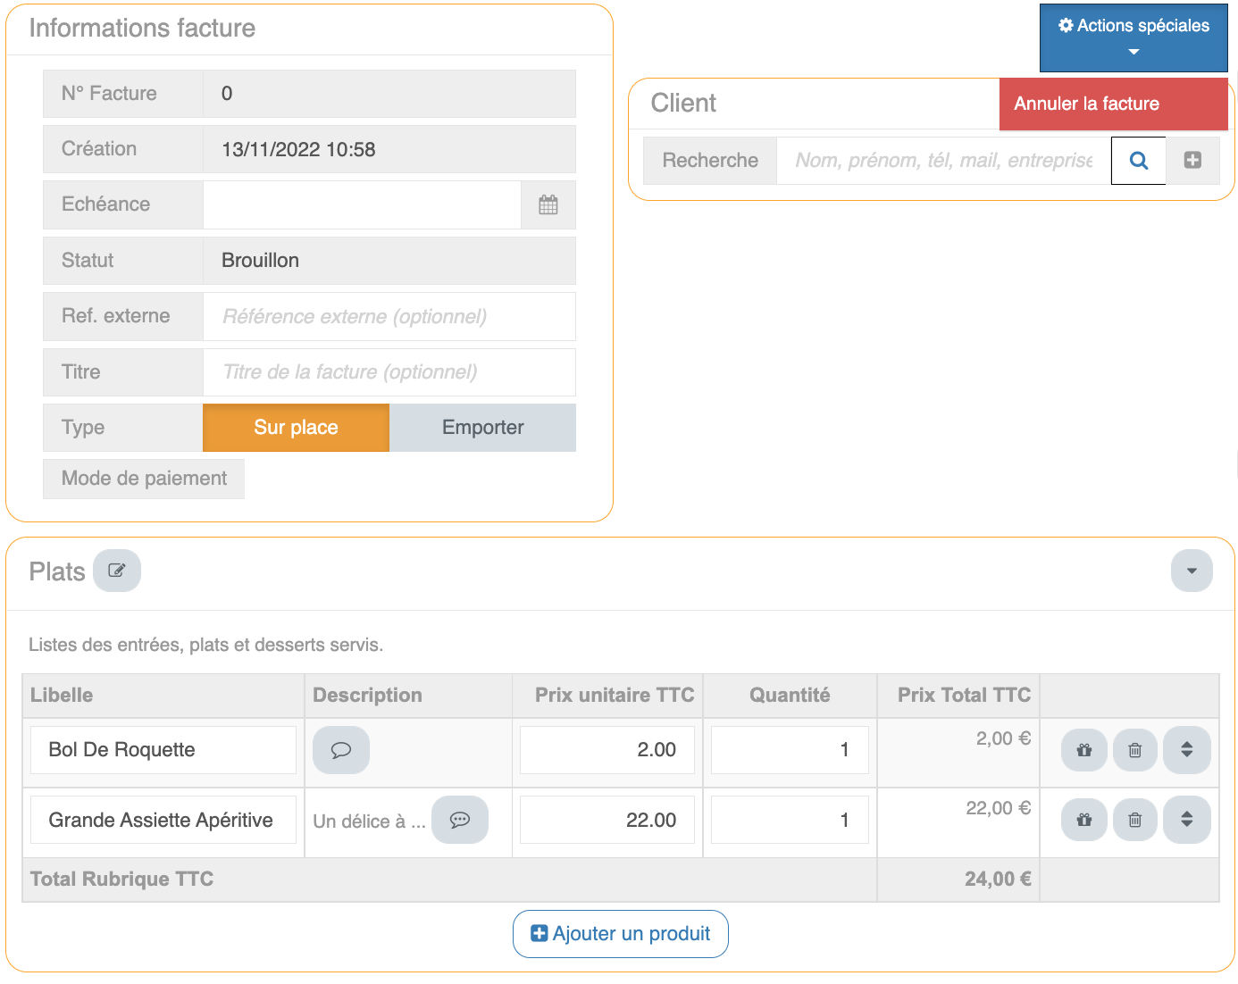Mark Grande Assiette Apéritive as a gift
Viewport: 1238px width, 984px height.
1083,820
